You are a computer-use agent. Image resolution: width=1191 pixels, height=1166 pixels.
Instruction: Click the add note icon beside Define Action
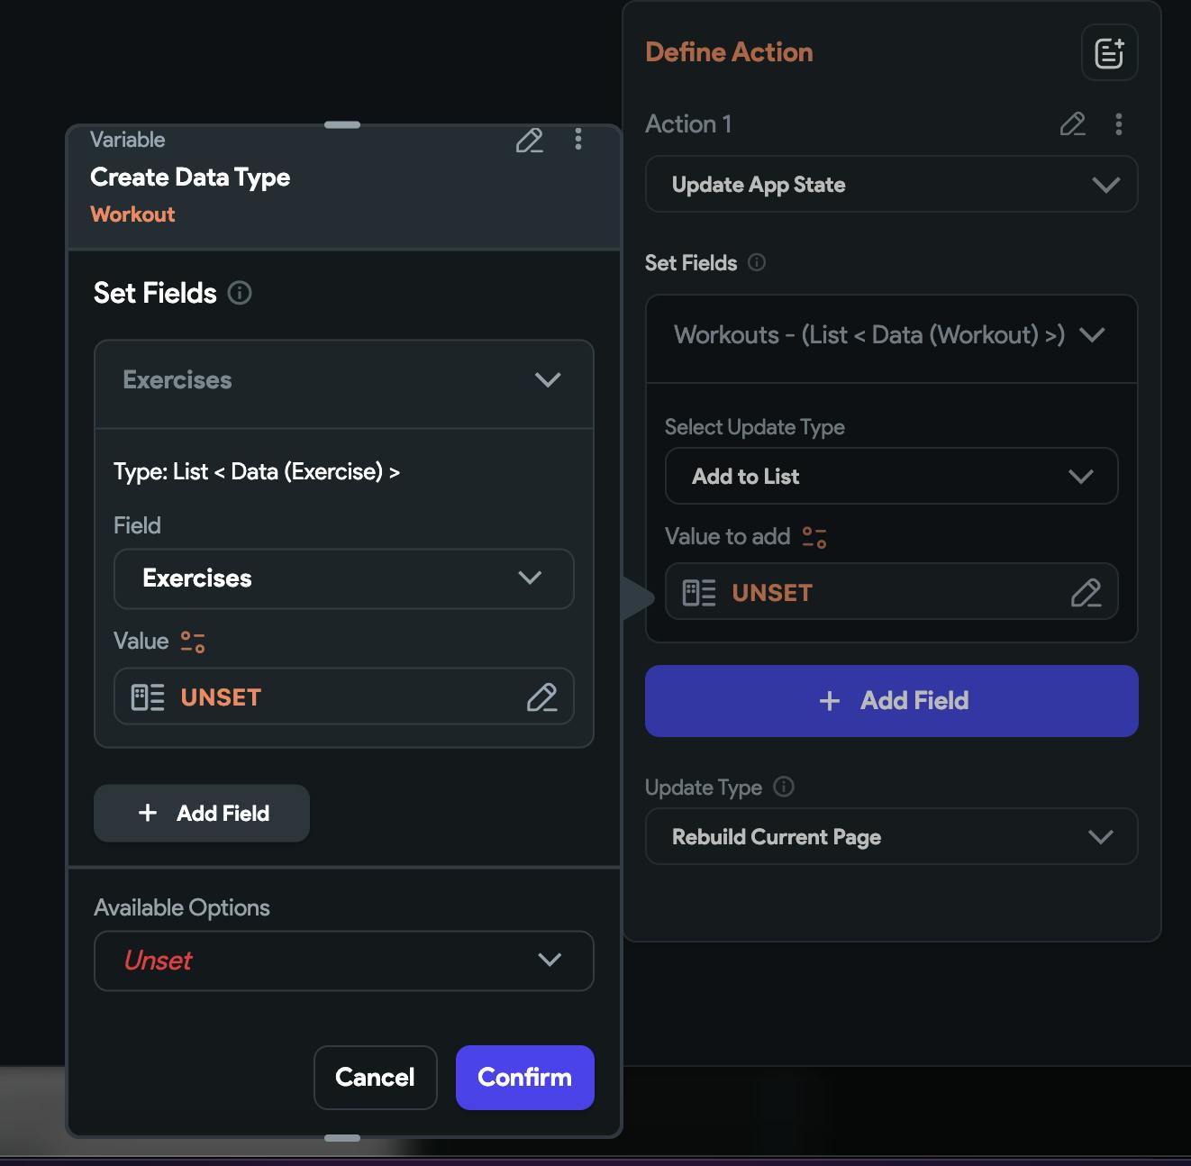(x=1109, y=53)
